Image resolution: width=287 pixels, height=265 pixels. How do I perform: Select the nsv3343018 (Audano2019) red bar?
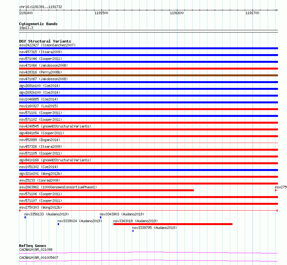(x=173, y=224)
